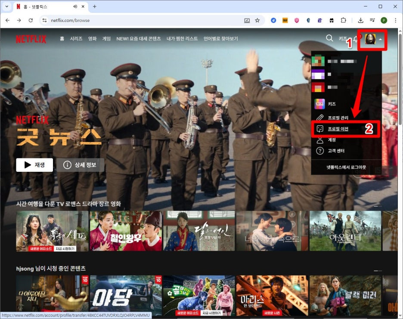
Task: Click 'hjsong 님이 시청 중인 콘텐츠' row title
Action: click(51, 268)
